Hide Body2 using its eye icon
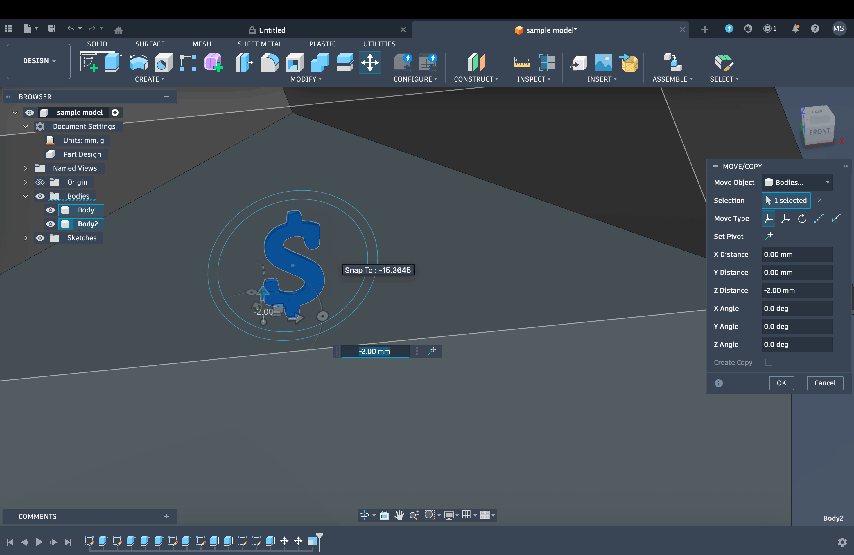The image size is (854, 555). click(x=51, y=224)
